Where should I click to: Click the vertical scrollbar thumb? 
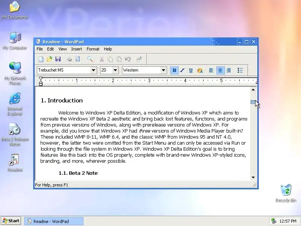253,102
